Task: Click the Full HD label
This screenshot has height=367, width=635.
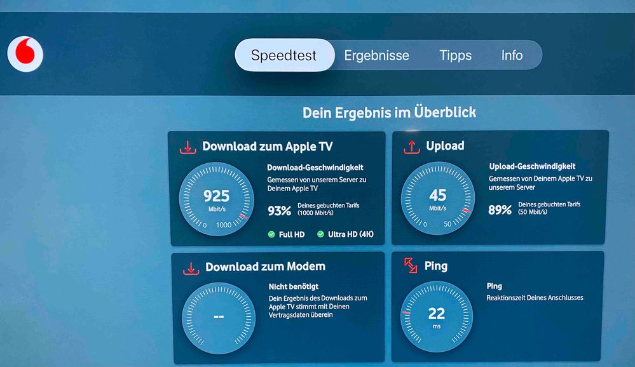Action: tap(292, 235)
